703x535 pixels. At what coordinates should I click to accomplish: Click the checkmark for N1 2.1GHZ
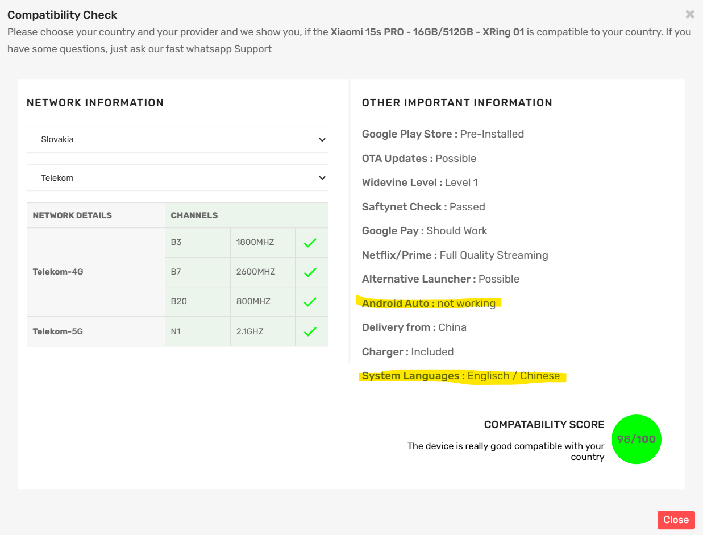pos(310,331)
